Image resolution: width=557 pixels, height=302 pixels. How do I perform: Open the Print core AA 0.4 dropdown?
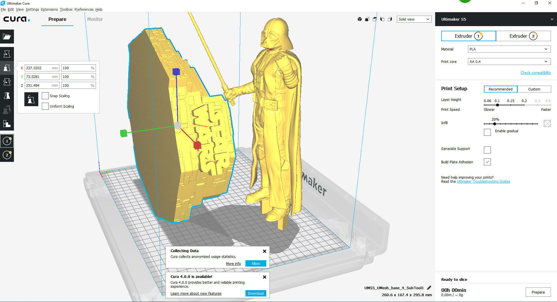[509, 62]
